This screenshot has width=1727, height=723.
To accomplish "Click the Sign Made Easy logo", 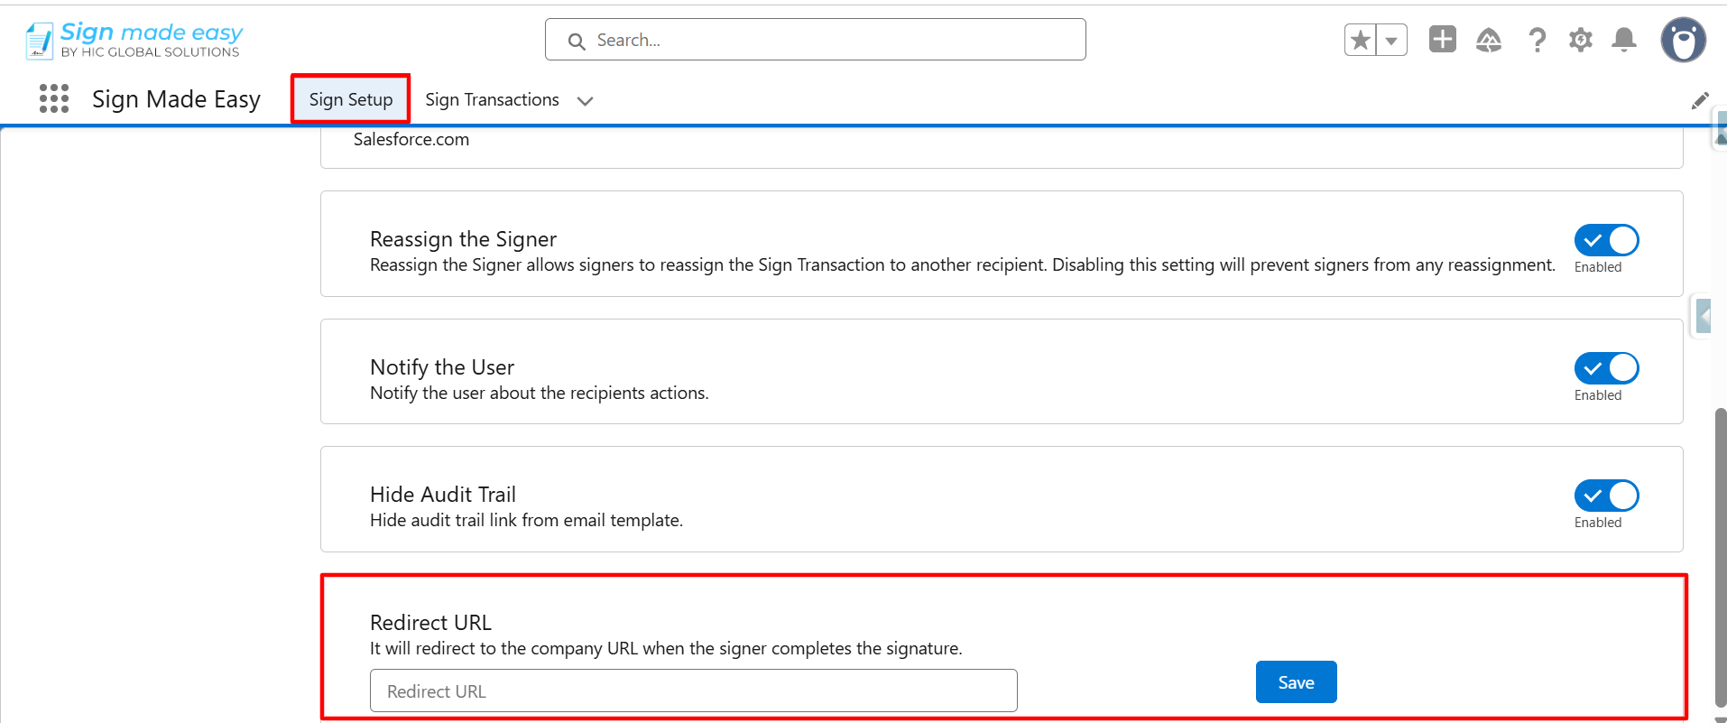I will click(134, 40).
